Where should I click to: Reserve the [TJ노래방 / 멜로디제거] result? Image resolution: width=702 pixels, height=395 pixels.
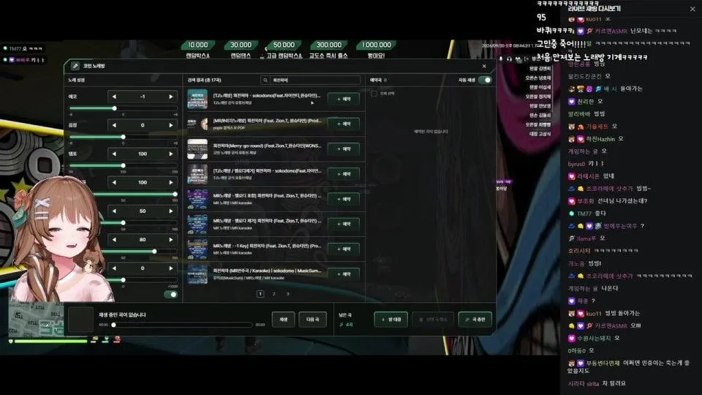tap(344, 174)
